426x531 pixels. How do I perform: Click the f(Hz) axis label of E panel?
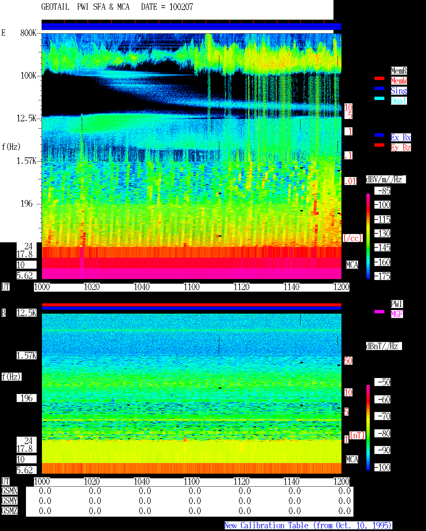click(x=11, y=147)
